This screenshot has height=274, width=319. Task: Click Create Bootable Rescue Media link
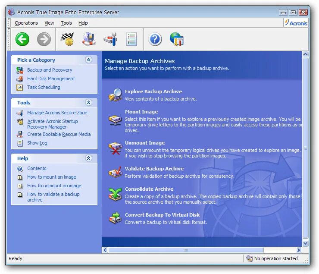coord(59,134)
